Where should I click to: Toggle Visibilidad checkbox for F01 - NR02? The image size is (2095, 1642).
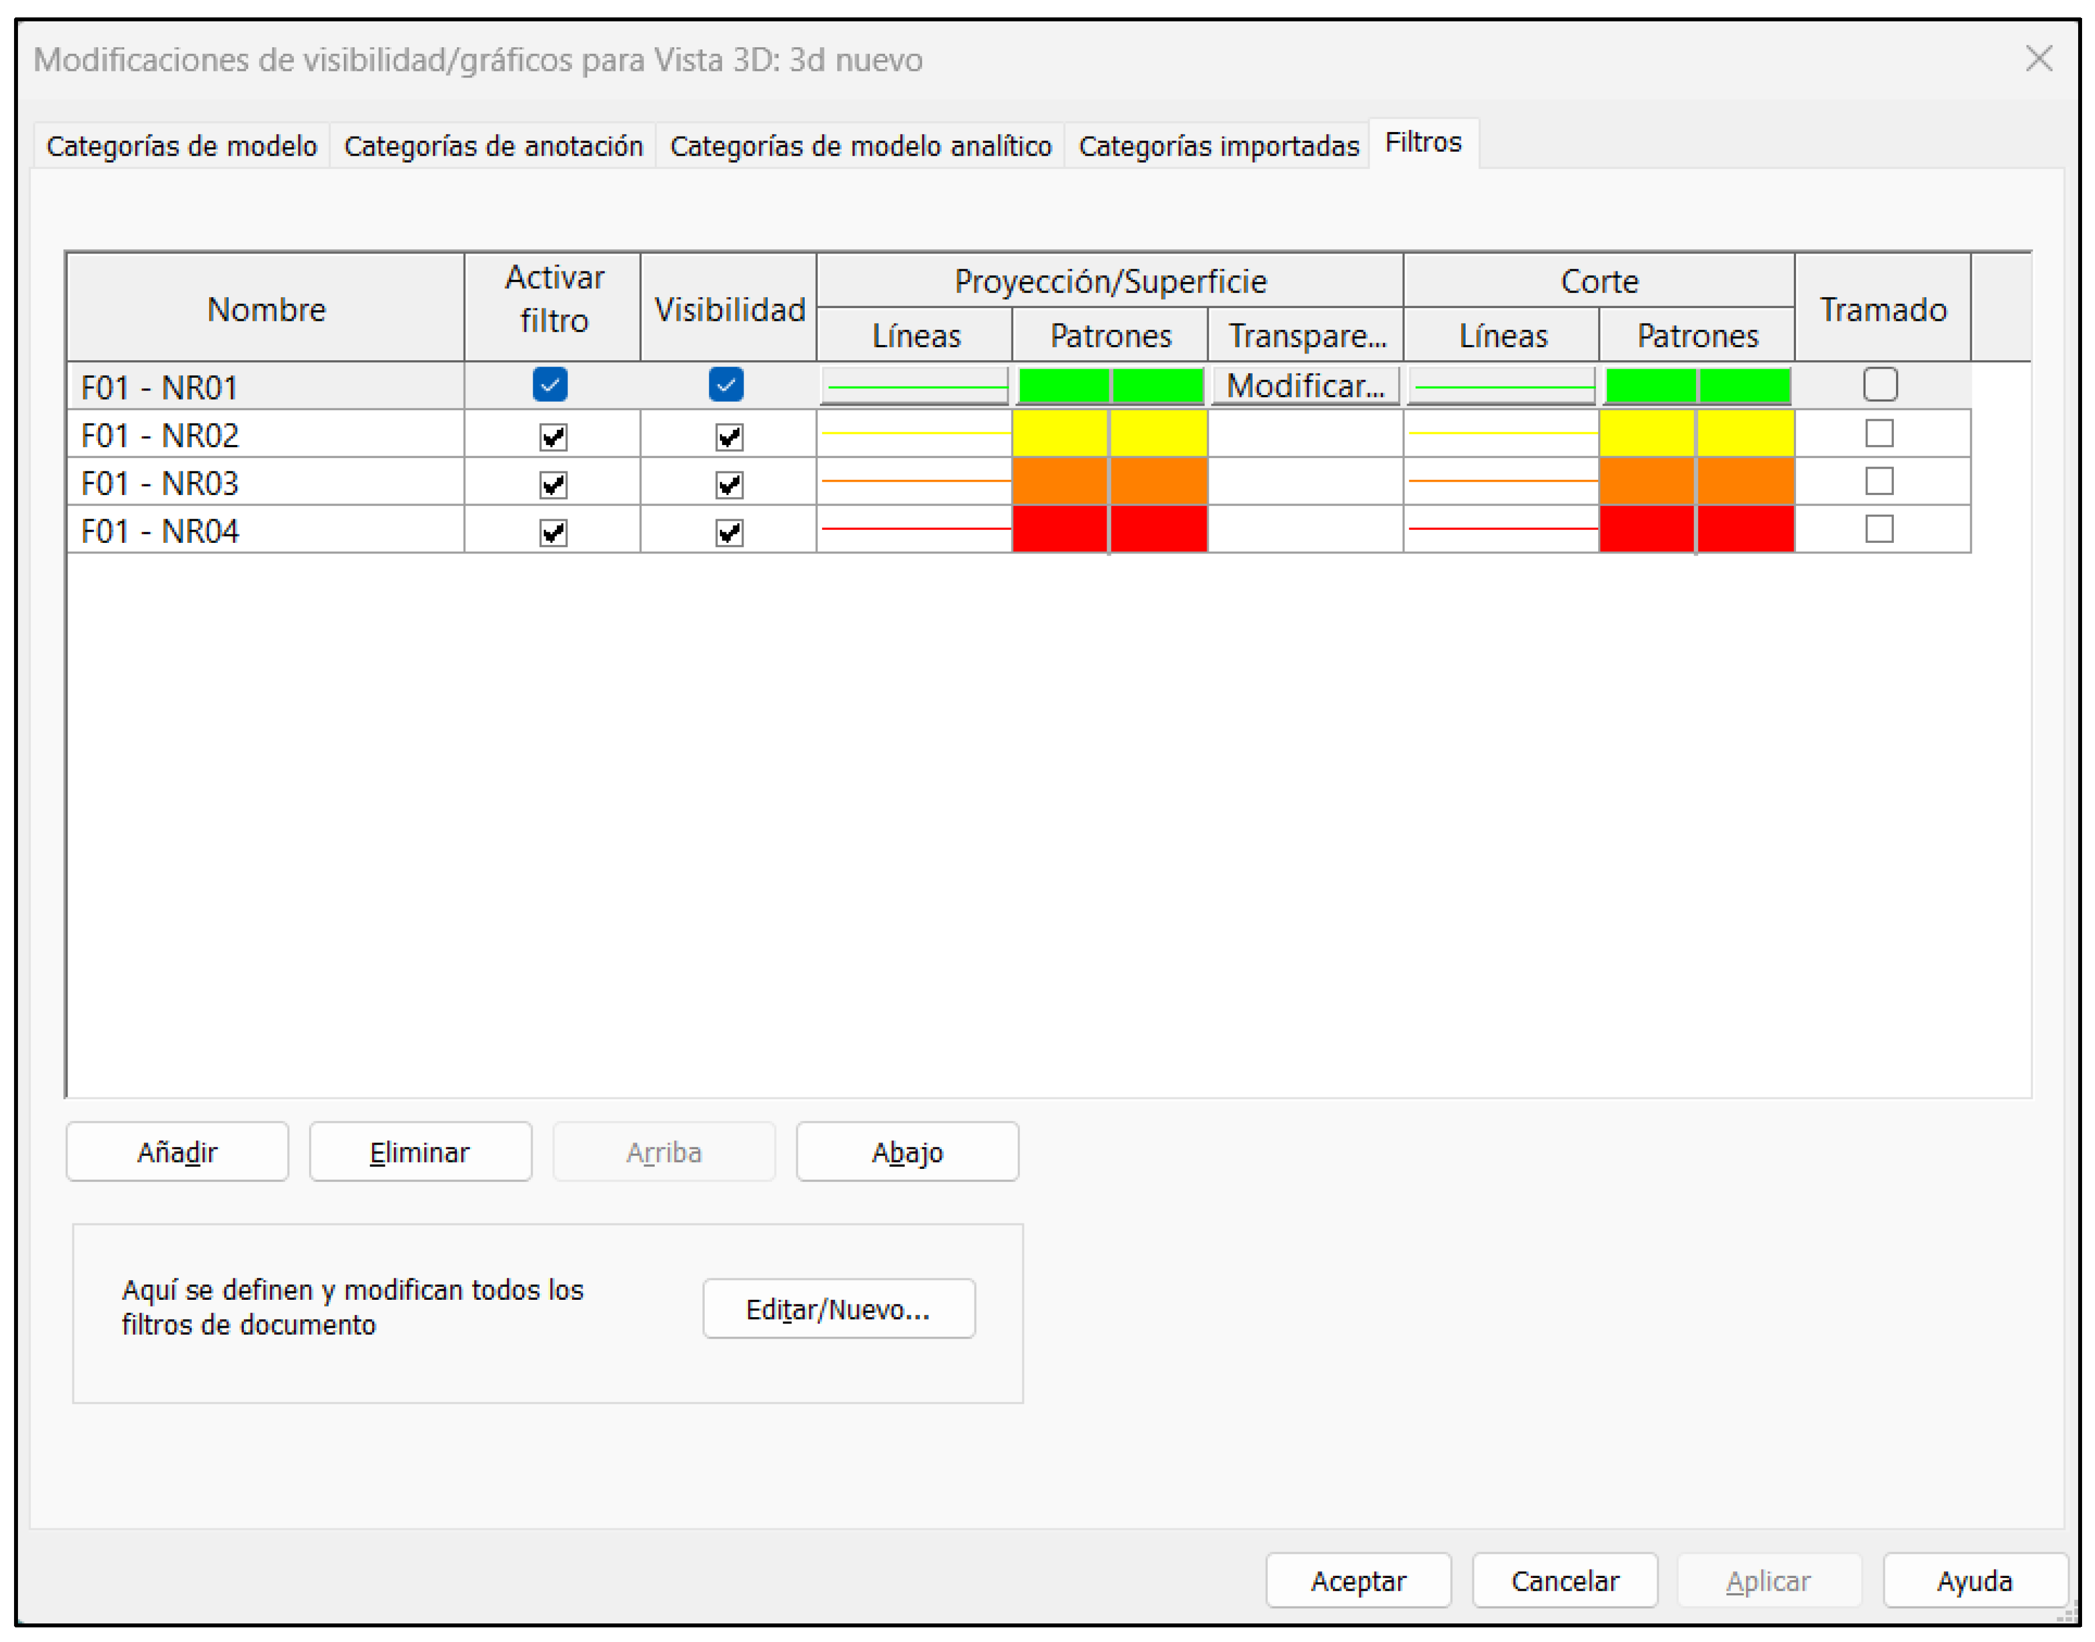[729, 437]
